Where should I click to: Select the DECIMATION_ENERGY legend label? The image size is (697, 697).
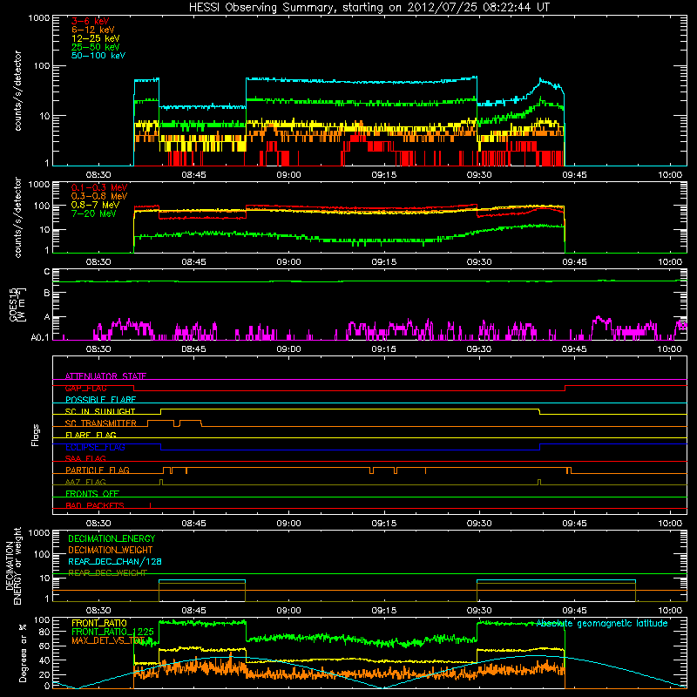point(112,538)
